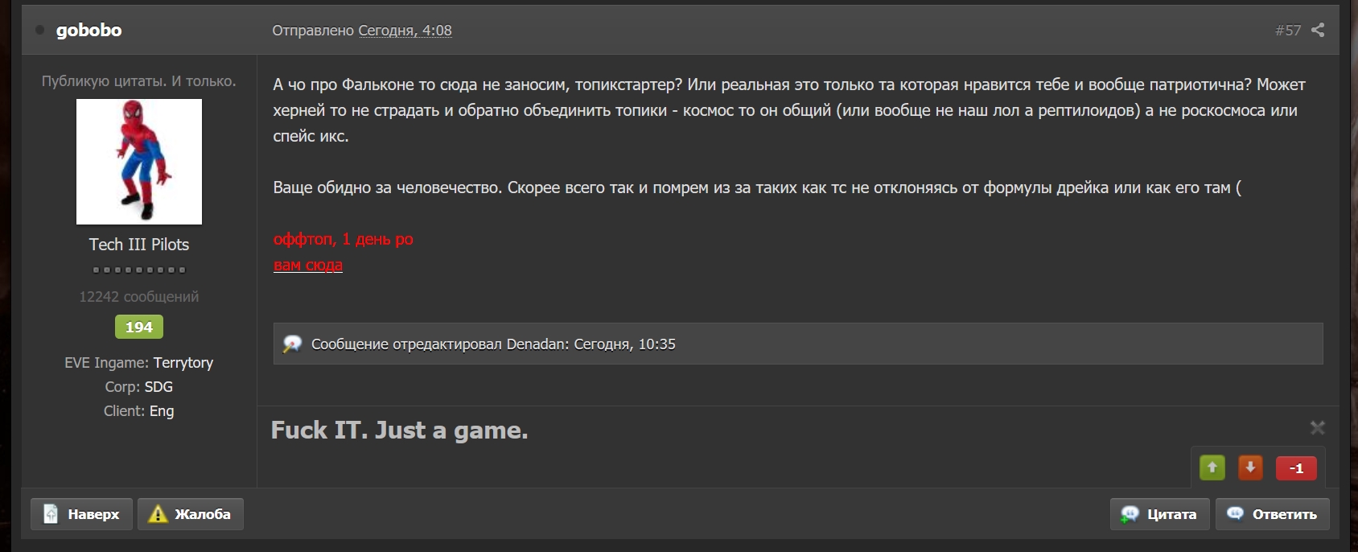Share post #57 via share icon
The height and width of the screenshot is (552, 1358).
1318,31
